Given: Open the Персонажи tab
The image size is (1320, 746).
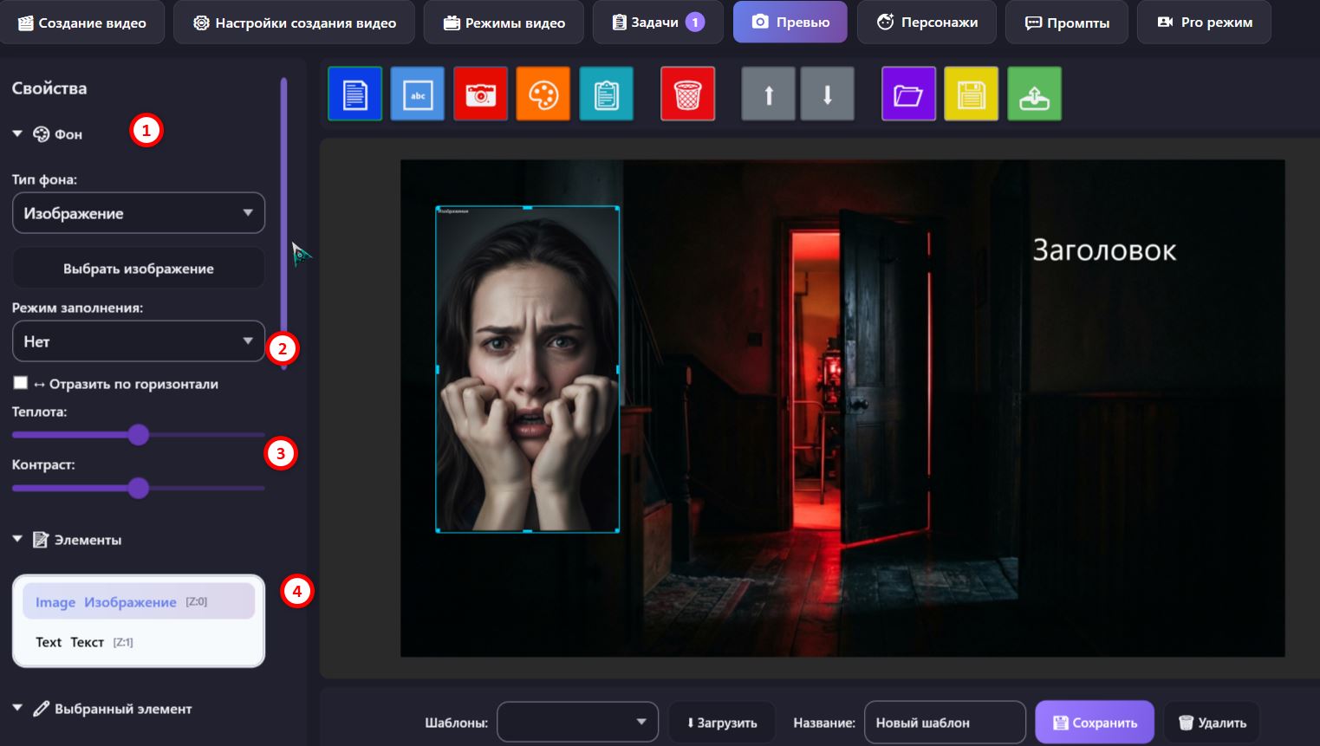Looking at the screenshot, I should [927, 23].
